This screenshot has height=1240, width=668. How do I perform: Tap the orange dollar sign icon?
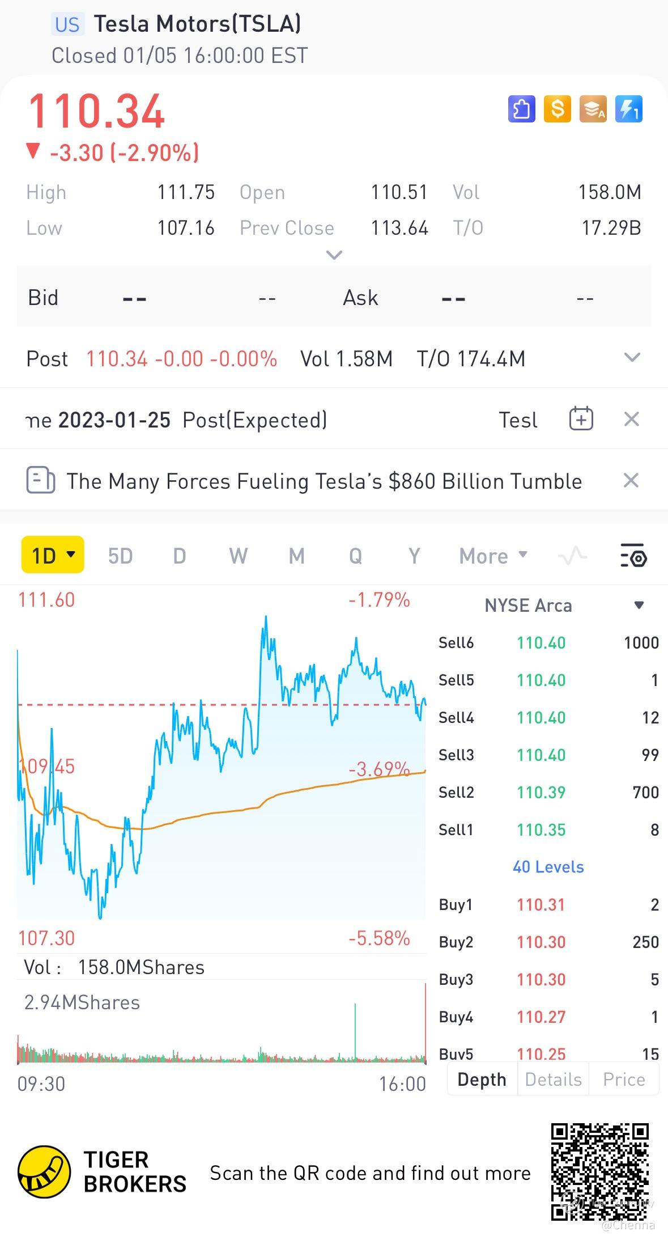pos(557,109)
